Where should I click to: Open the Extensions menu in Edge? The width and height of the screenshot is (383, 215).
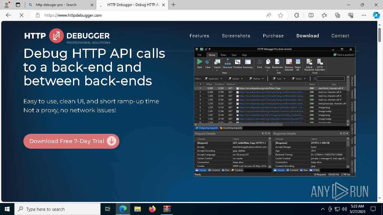tap(297, 15)
